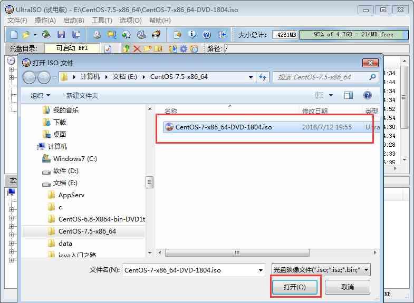414x303 pixels.
Task: Select Windows7 (C:) drive in tree
Action: 75,158
